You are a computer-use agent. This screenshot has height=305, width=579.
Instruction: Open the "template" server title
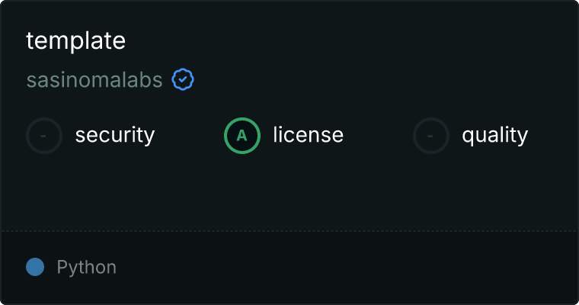75,40
